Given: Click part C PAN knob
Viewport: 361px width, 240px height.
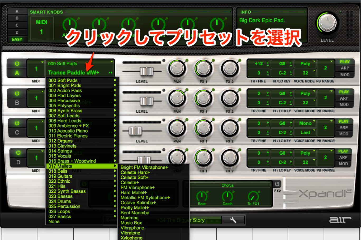Looking at the screenshot, I should (177, 128).
